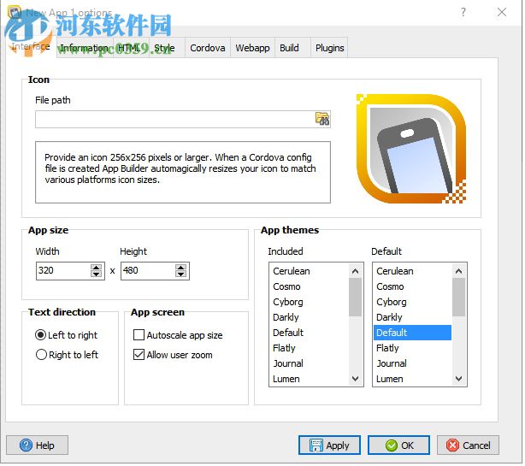Select Default in Included themes list
This screenshot has width=525, height=466.
pyautogui.click(x=310, y=333)
